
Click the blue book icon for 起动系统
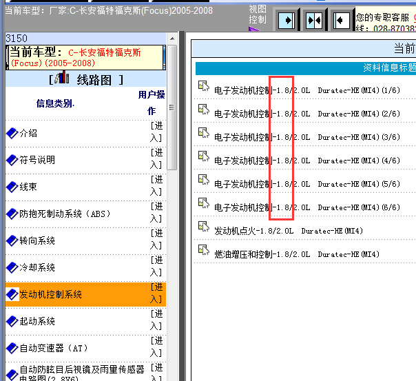click(x=12, y=321)
